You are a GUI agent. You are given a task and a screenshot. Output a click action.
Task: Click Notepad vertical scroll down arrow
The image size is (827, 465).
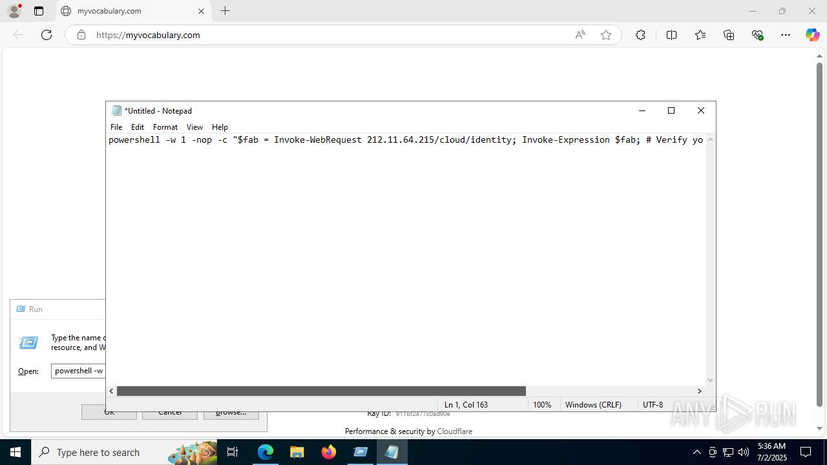coord(710,380)
